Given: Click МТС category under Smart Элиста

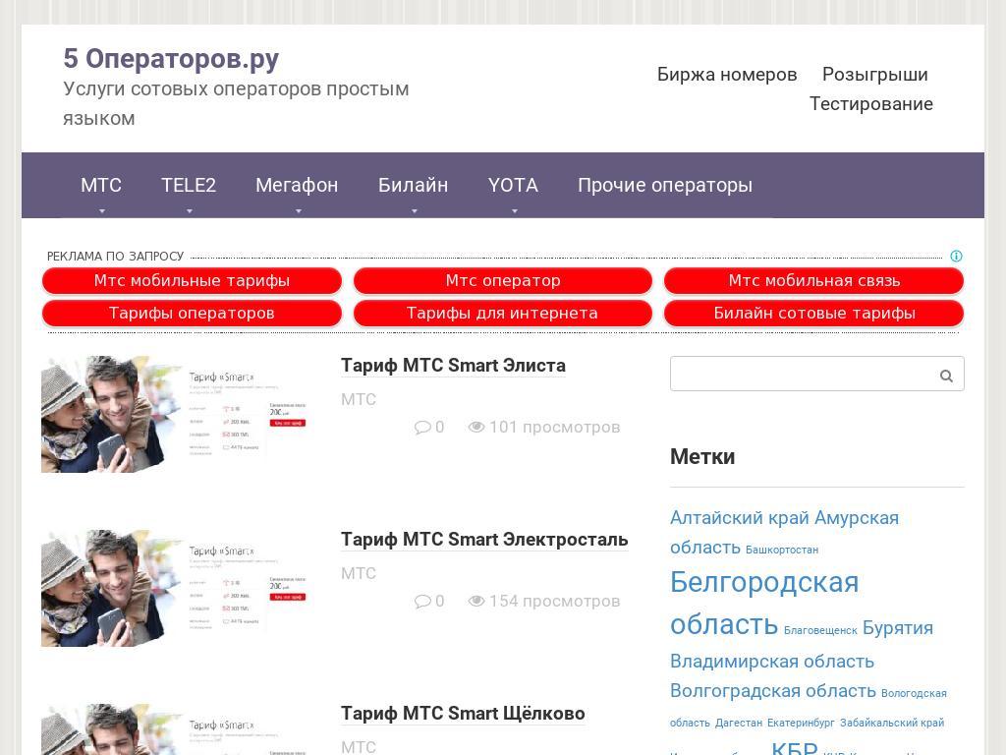Looking at the screenshot, I should click(358, 399).
